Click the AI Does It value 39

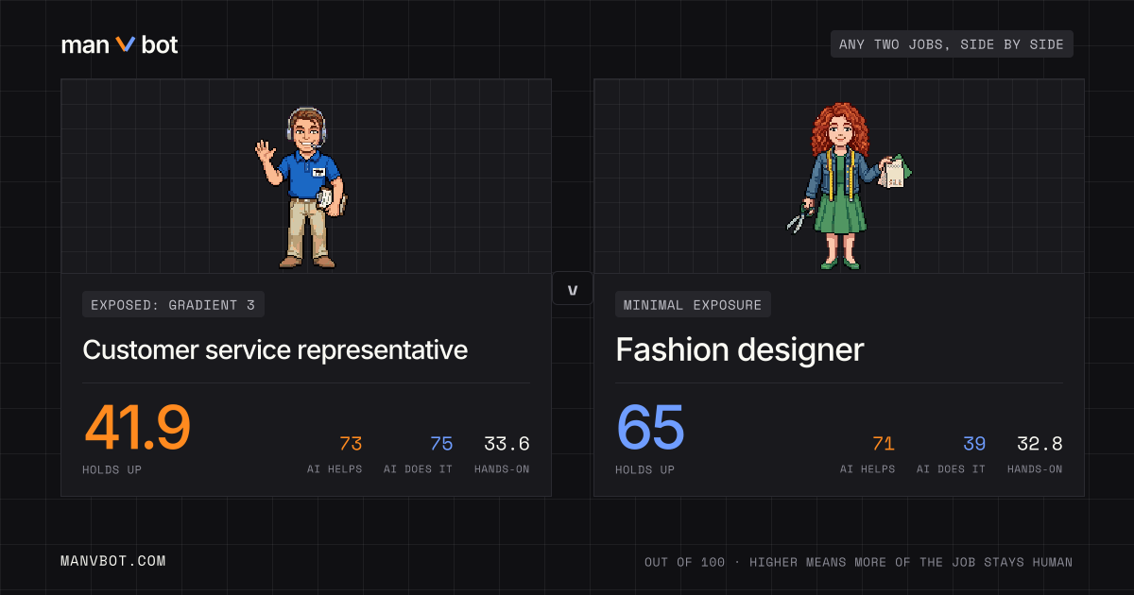974,444
